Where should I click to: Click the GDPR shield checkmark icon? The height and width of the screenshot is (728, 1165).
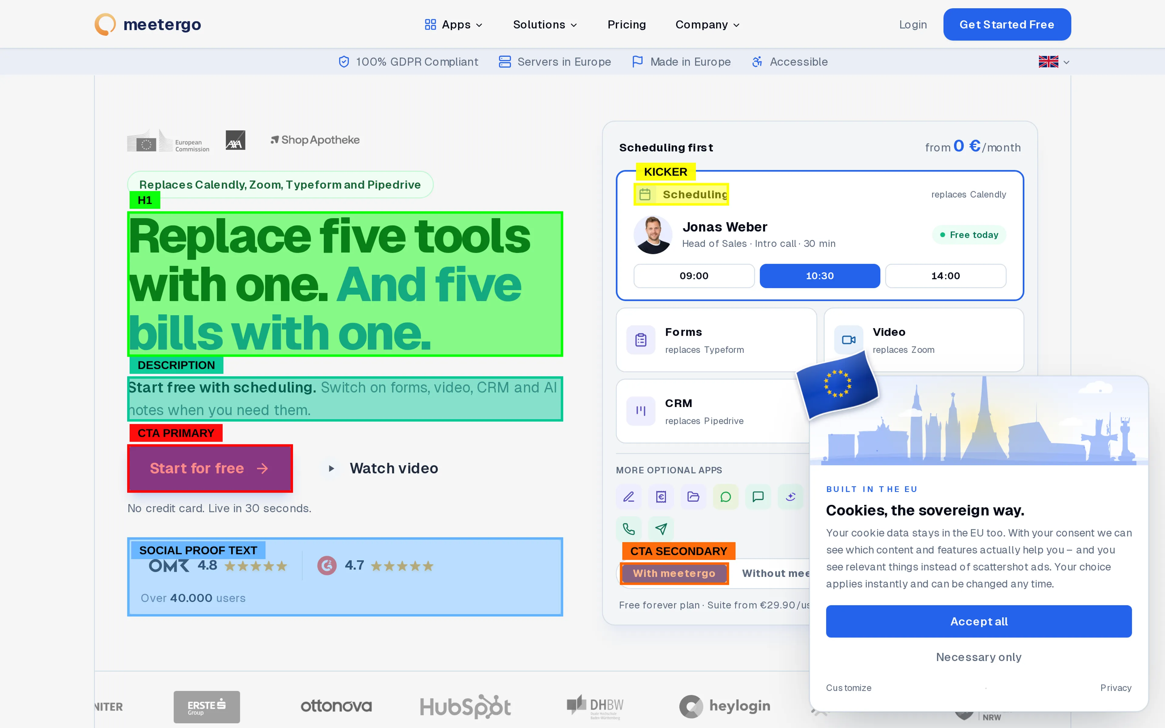click(x=344, y=62)
